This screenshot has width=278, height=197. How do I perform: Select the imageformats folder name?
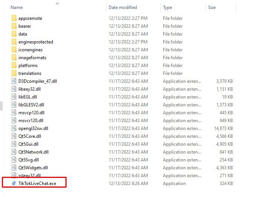32,58
